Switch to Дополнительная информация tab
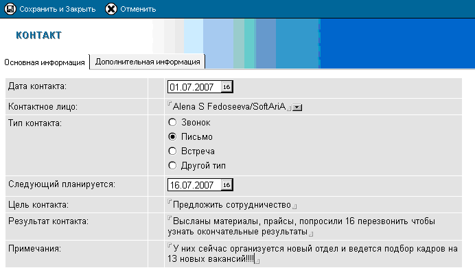 pos(148,62)
